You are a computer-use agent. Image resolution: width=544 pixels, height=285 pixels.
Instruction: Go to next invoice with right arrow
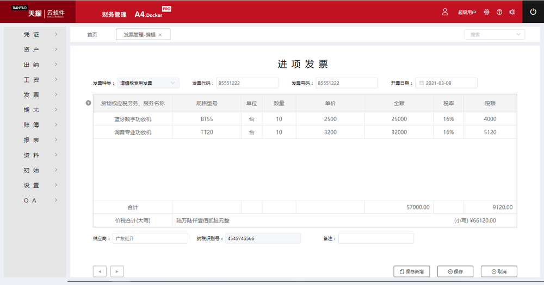117,271
